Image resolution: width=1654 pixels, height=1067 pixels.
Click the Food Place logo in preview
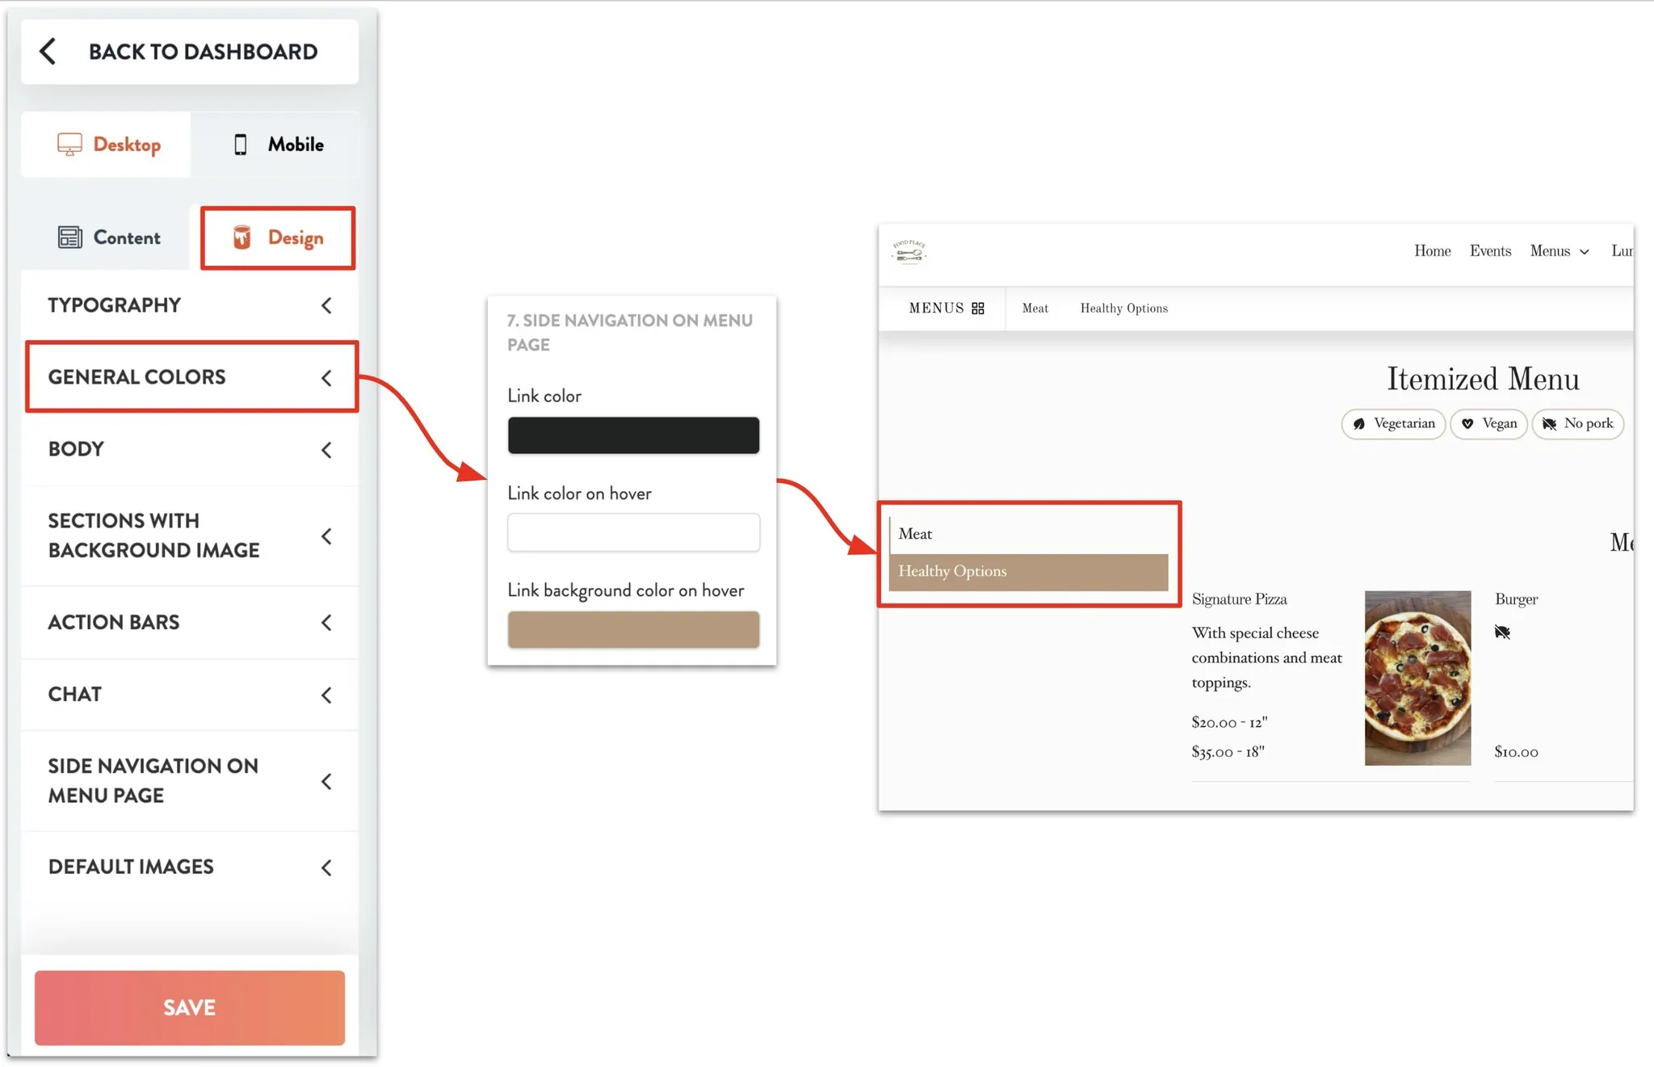tap(909, 252)
